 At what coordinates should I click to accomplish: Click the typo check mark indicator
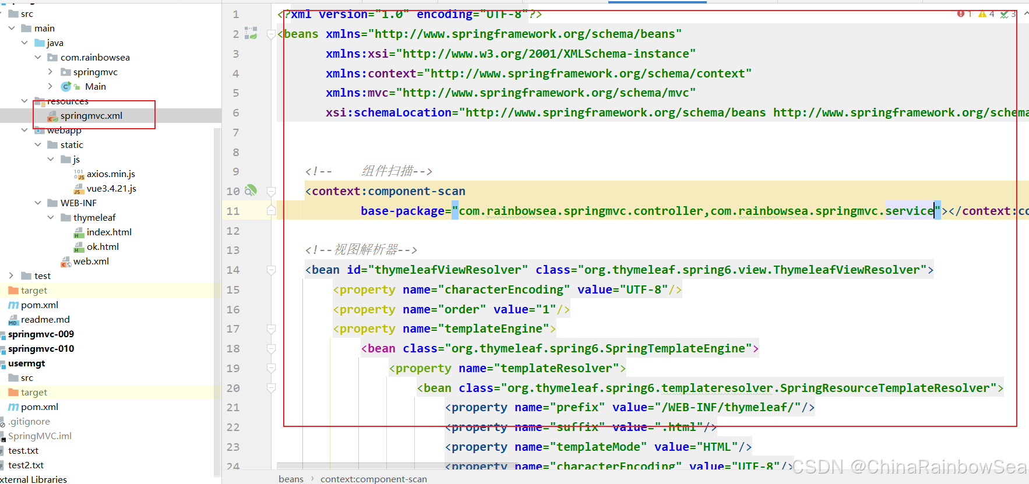(x=1005, y=14)
